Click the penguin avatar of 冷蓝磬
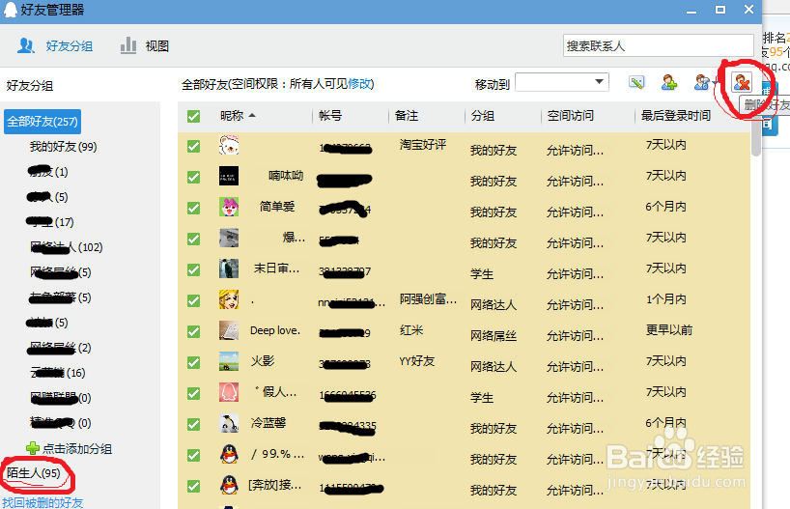The image size is (790, 509). tap(229, 423)
